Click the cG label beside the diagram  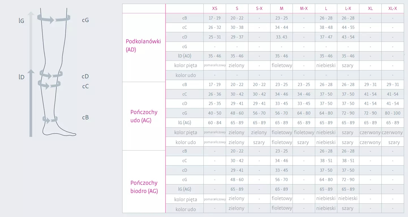coord(85,20)
